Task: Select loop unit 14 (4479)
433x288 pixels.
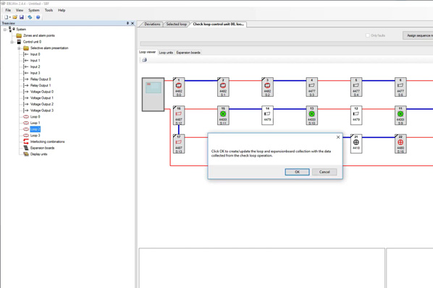Action: (x=267, y=115)
